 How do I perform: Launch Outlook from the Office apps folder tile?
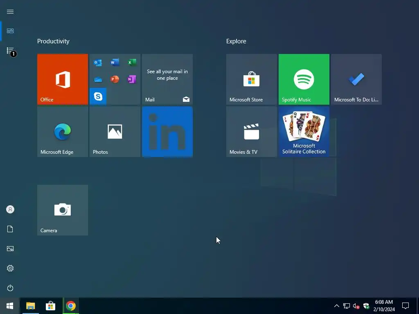(x=98, y=63)
